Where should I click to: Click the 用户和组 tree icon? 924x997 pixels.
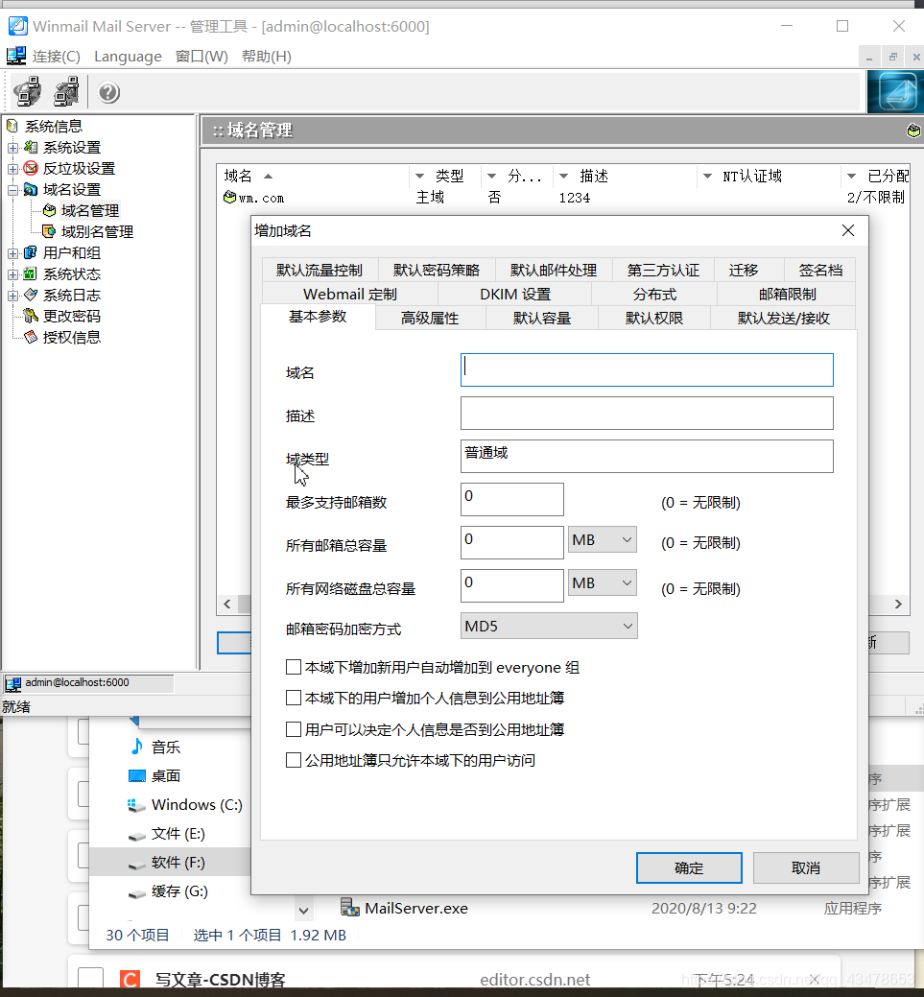pos(31,253)
